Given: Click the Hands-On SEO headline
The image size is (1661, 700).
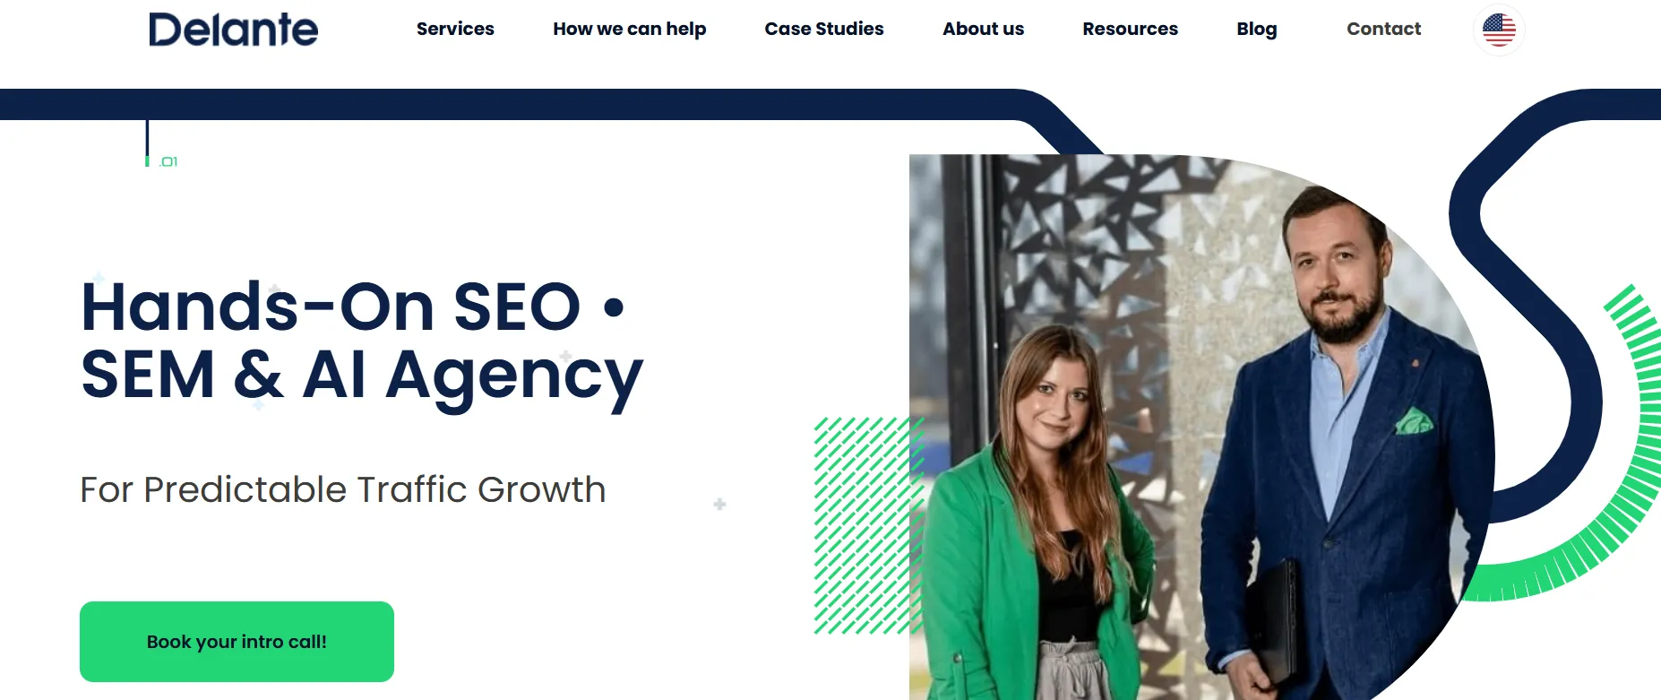Looking at the screenshot, I should [362, 341].
